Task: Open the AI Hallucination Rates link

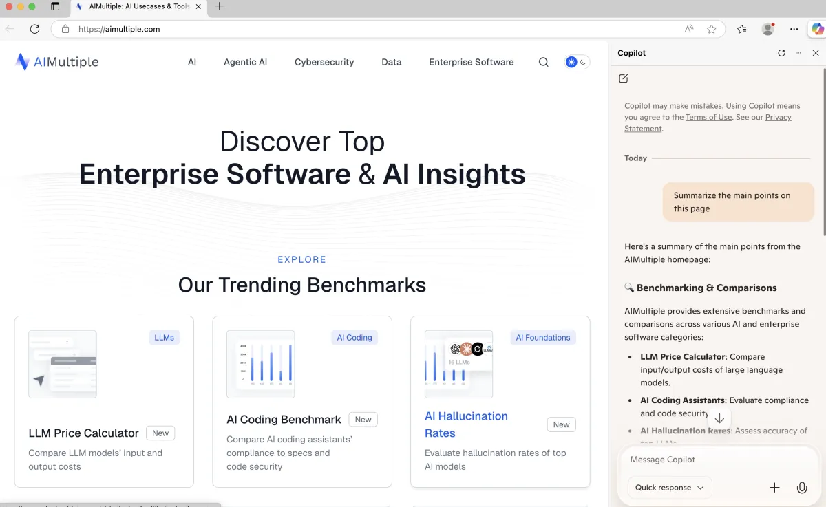Action: point(466,424)
